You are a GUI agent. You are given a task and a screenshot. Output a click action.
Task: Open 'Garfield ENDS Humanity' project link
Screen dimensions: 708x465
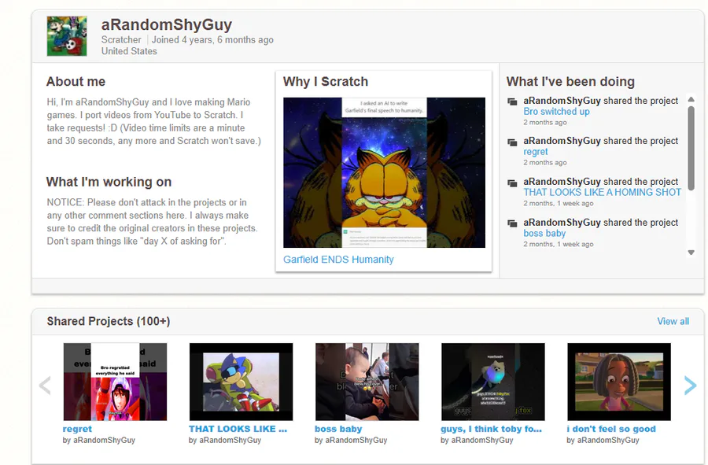338,260
